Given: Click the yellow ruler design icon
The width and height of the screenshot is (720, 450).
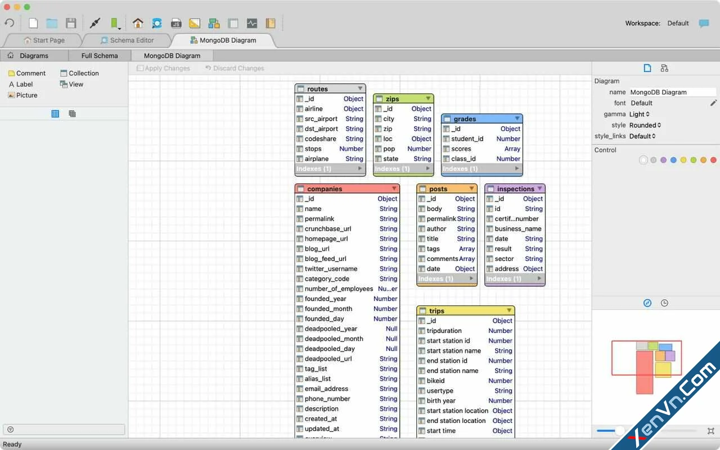Looking at the screenshot, I should tap(195, 23).
